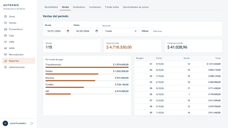Viewport: 228px width, 128px height.
Task: Open the Oportunidades de precio tab
Action: tap(136, 7)
